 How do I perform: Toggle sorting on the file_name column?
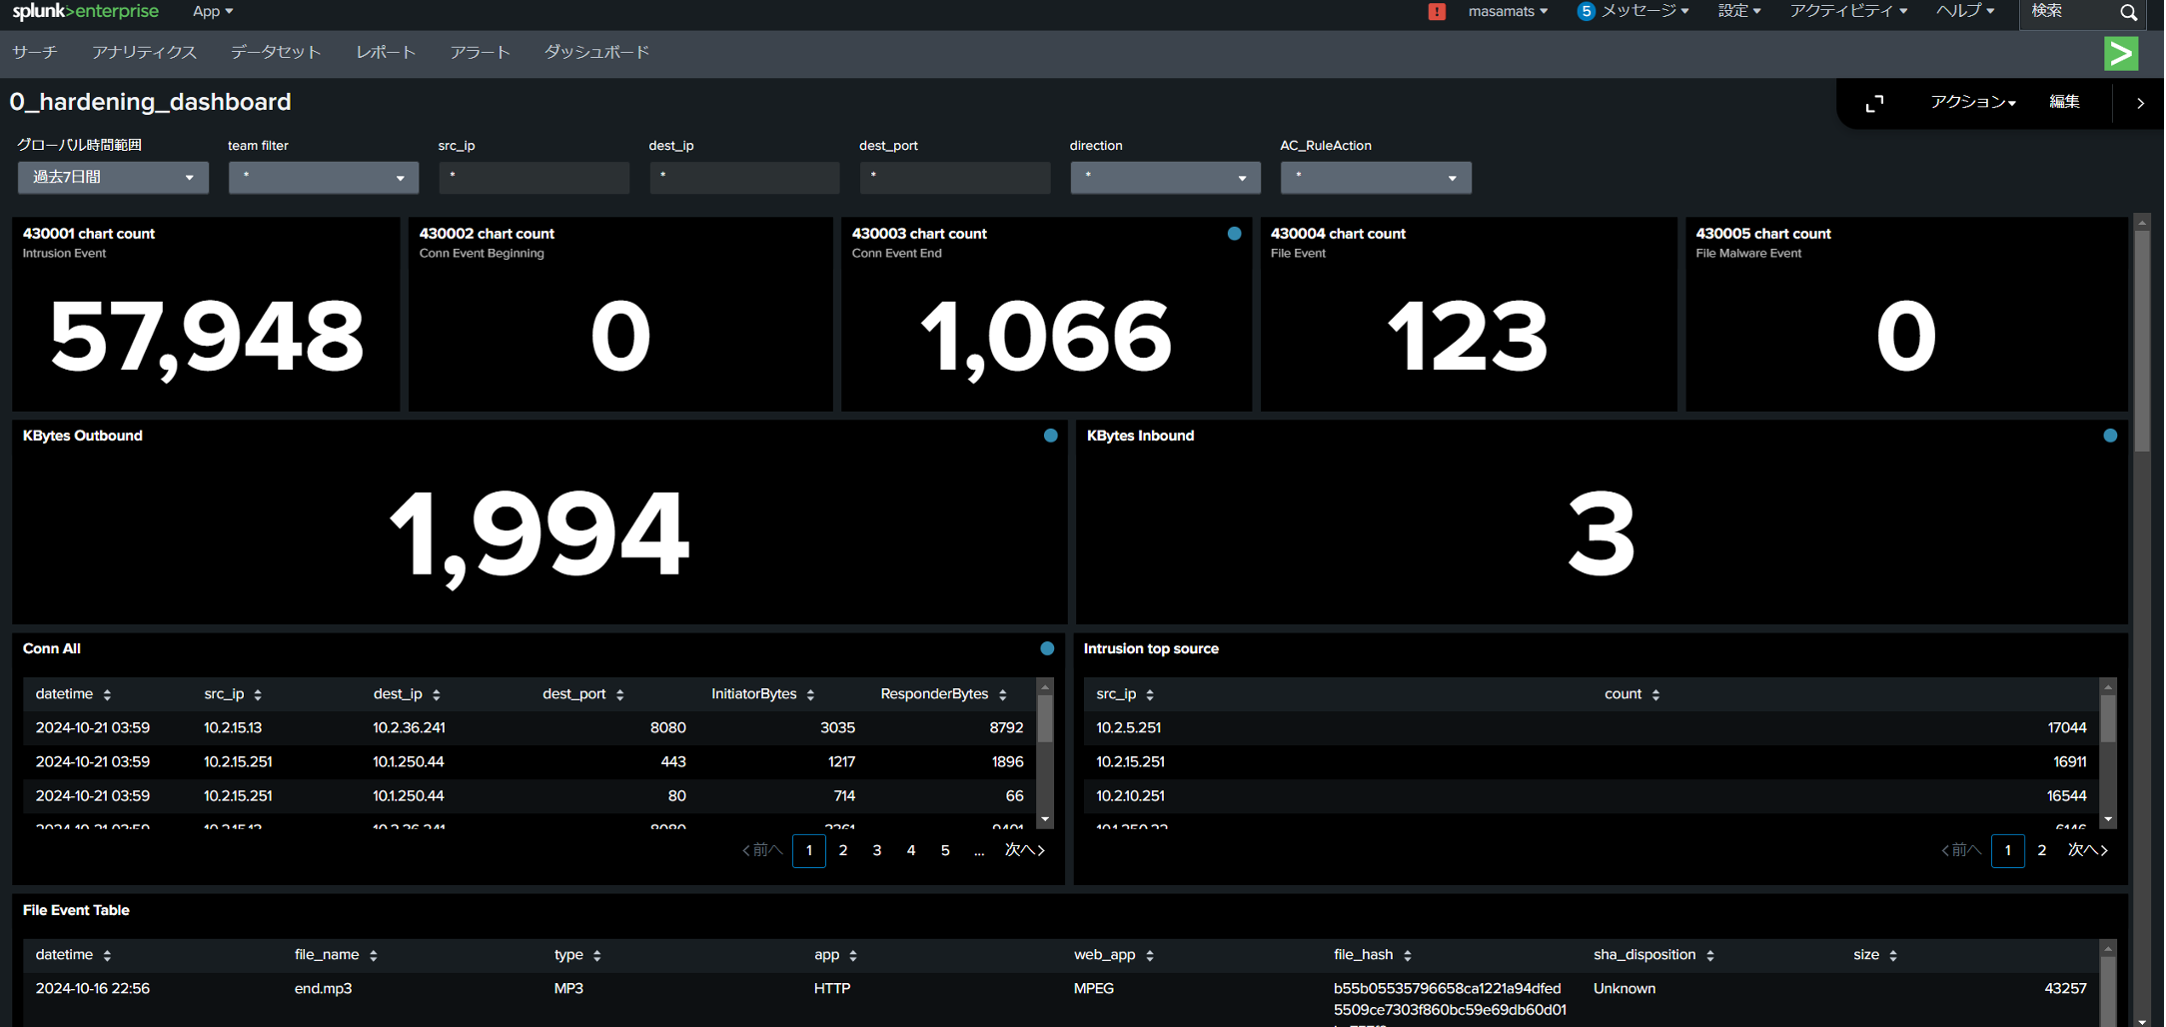pyautogui.click(x=372, y=954)
